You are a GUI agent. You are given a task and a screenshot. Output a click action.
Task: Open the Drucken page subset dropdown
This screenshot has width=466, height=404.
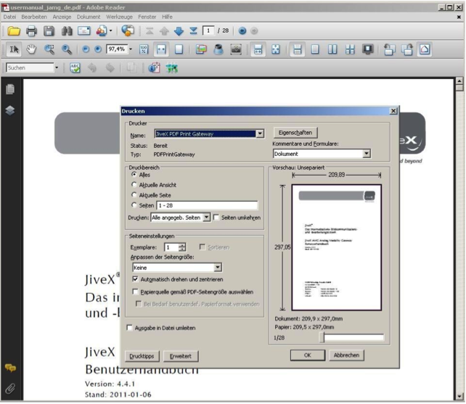pos(206,218)
